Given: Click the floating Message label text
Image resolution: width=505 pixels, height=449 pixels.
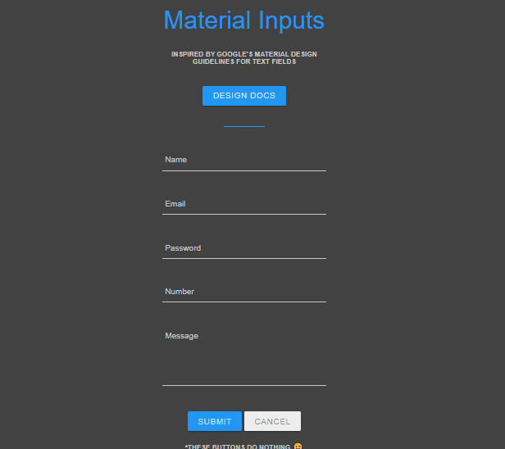Looking at the screenshot, I should pyautogui.click(x=181, y=336).
